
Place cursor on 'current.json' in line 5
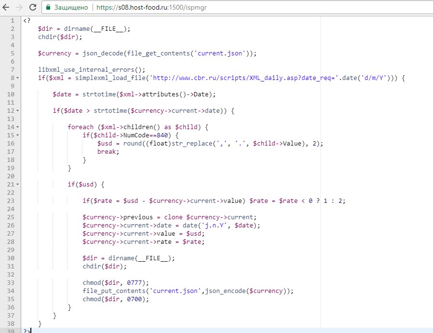[x=220, y=53]
